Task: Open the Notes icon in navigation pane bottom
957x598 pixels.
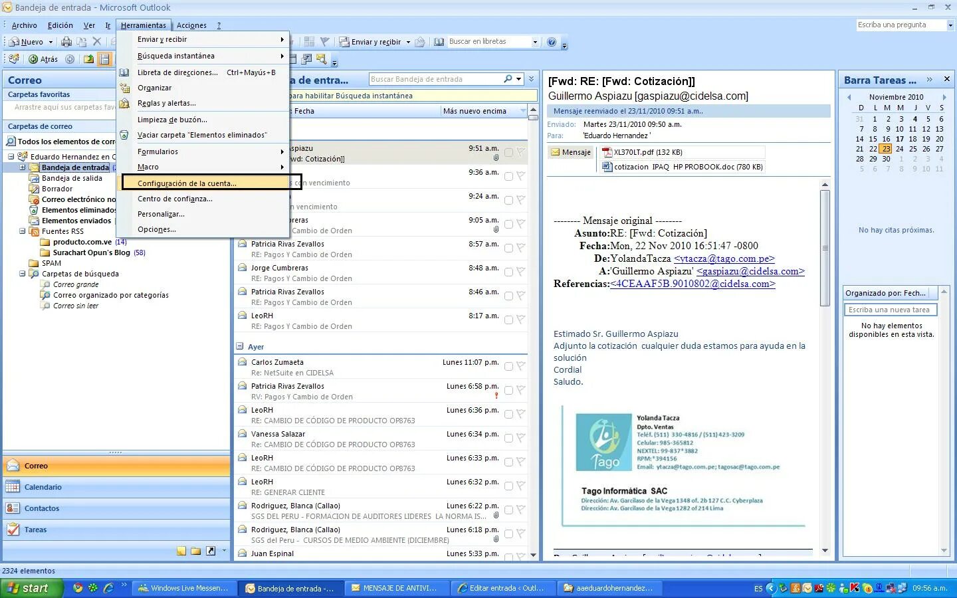Action: (x=181, y=551)
